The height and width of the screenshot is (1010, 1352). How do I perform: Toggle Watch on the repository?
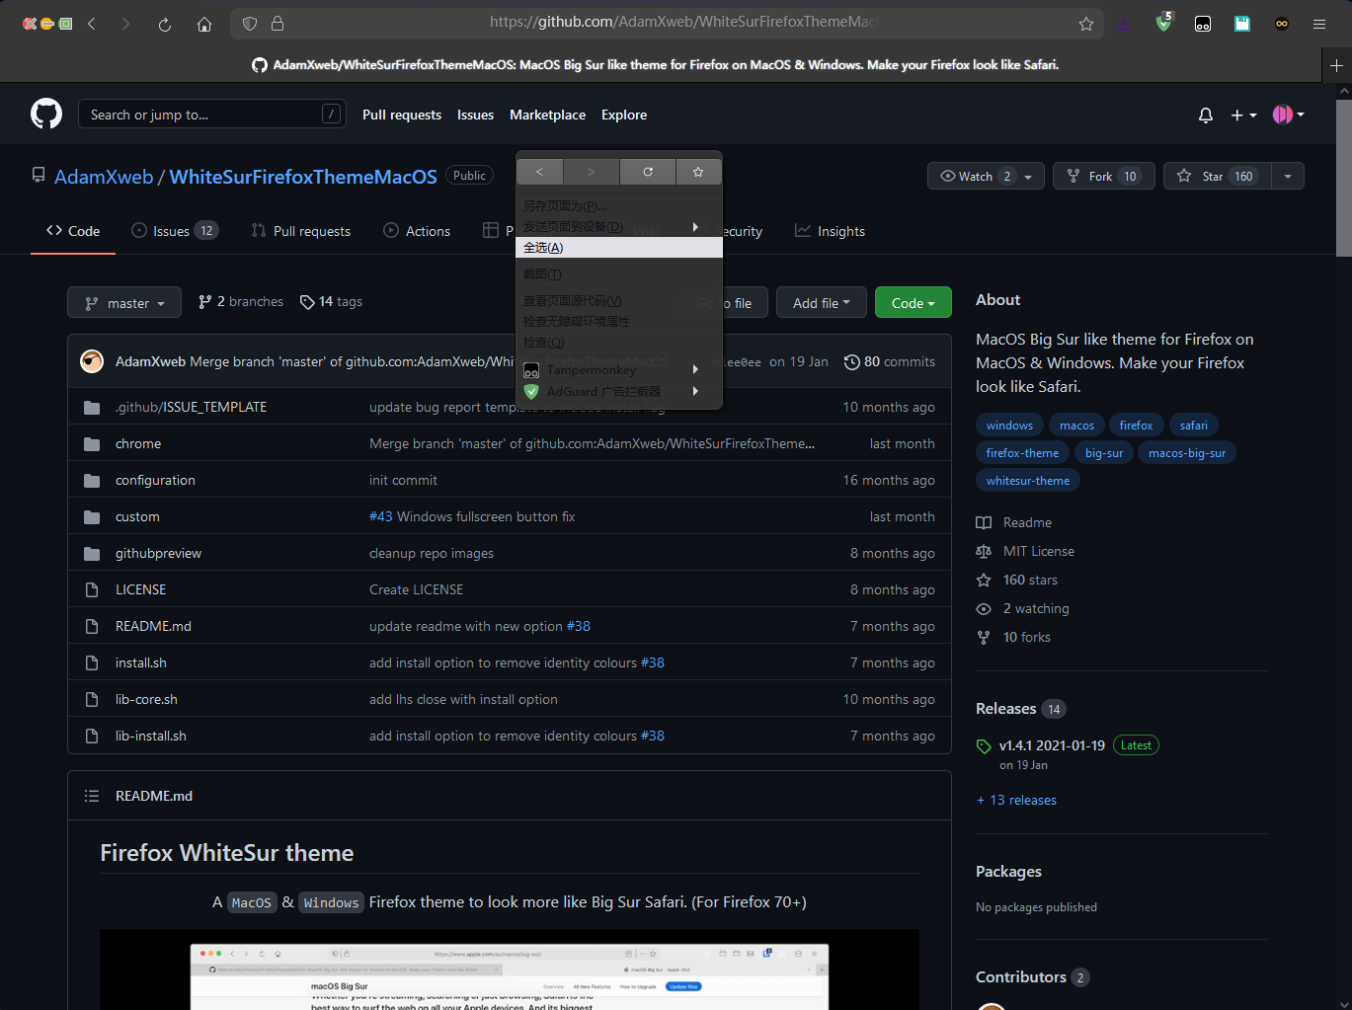972,175
